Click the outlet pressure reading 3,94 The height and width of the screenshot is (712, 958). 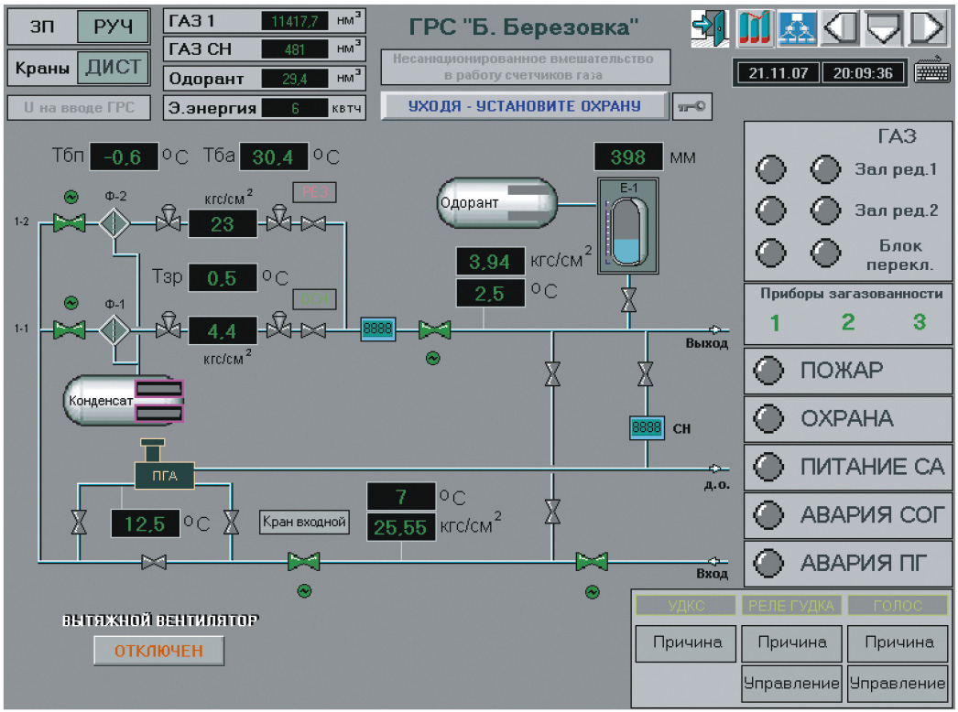tap(490, 262)
